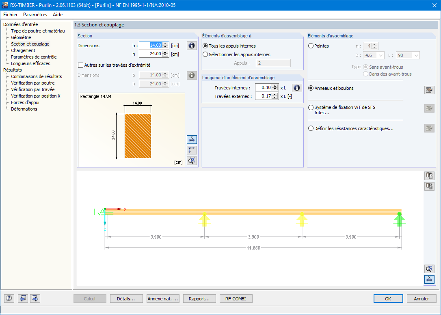This screenshot has width=441, height=315.
Task: Decrease the Travées externes length factor
Action: [x=275, y=98]
